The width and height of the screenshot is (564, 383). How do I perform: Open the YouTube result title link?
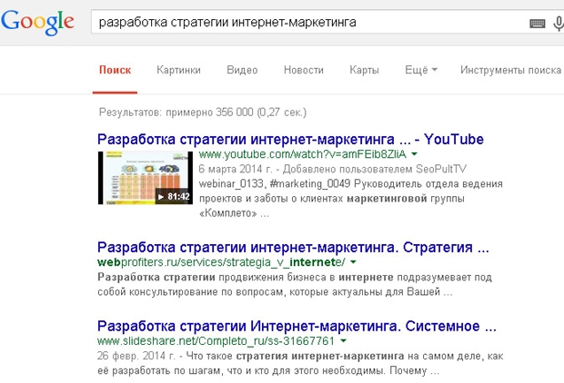[290, 139]
